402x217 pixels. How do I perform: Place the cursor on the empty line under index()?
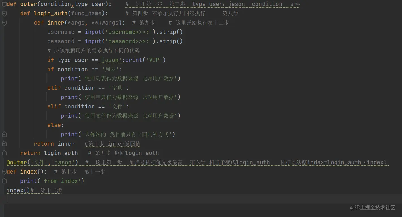[x=201, y=199]
